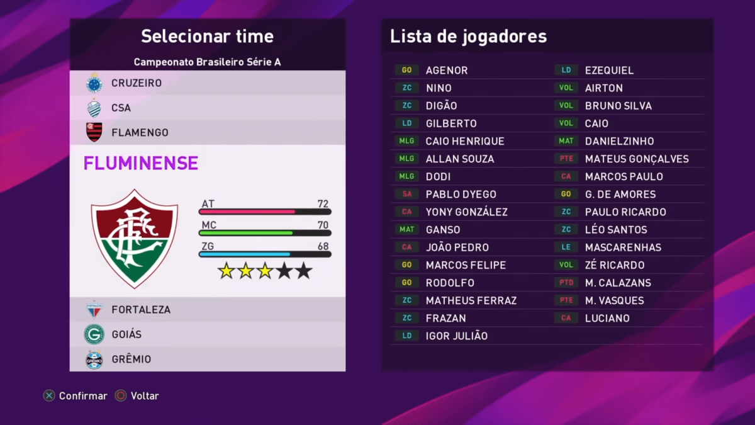Click the X Confirmar button icon
This screenshot has width=755, height=425.
click(x=48, y=396)
